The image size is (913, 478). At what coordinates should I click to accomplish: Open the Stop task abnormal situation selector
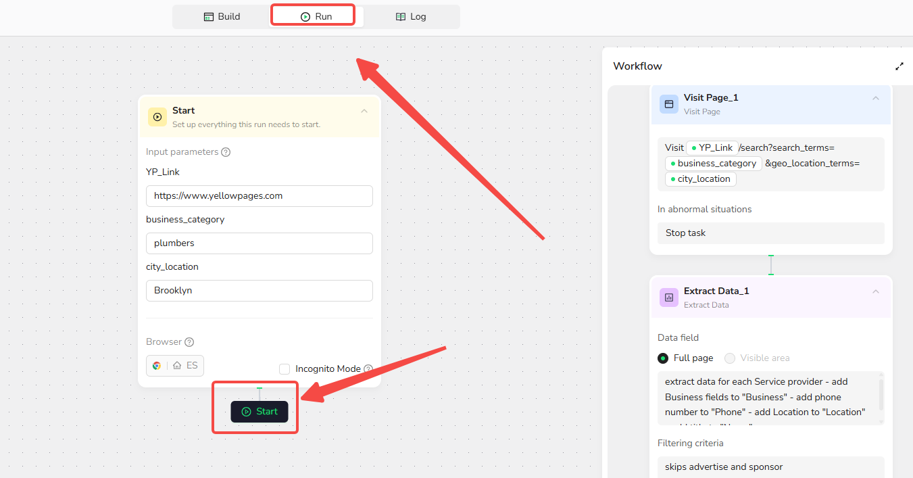[770, 233]
